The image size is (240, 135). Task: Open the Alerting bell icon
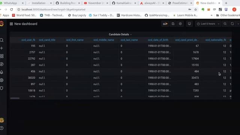tap(1, 72)
